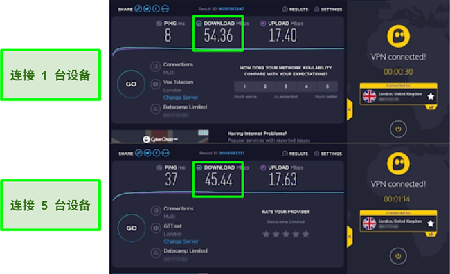The width and height of the screenshot is (450, 274).
Task: Disconnect VPN with power button under 00:01:14
Action: 398,256
